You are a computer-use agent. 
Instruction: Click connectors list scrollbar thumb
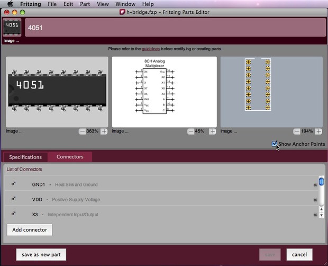321,181
